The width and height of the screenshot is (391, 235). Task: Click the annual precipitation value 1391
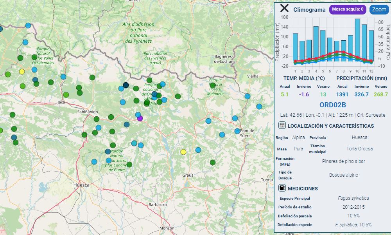pyautogui.click(x=342, y=94)
